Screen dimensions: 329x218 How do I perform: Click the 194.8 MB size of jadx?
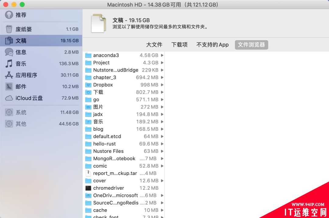pyautogui.click(x=147, y=114)
